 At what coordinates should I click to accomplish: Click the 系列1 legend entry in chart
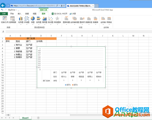pyautogui.click(x=68, y=85)
